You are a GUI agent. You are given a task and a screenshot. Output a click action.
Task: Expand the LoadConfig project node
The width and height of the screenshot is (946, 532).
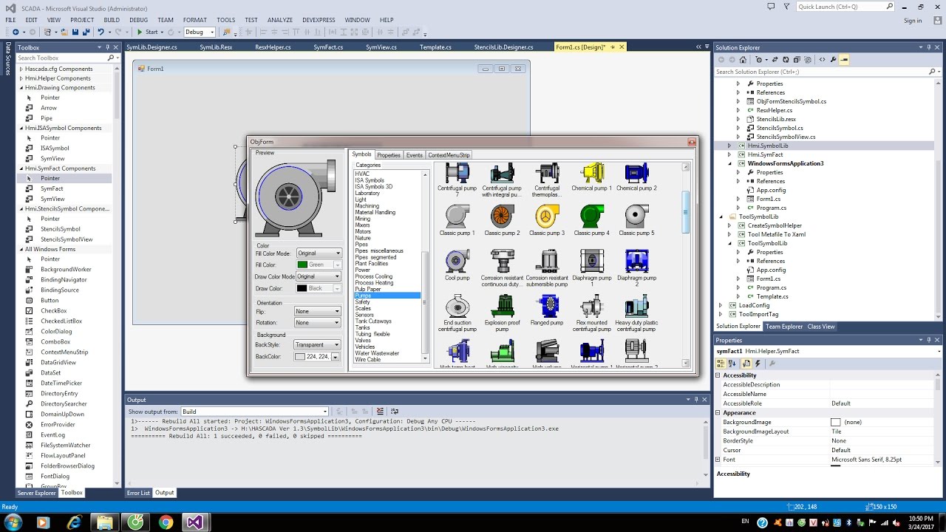pyautogui.click(x=721, y=305)
